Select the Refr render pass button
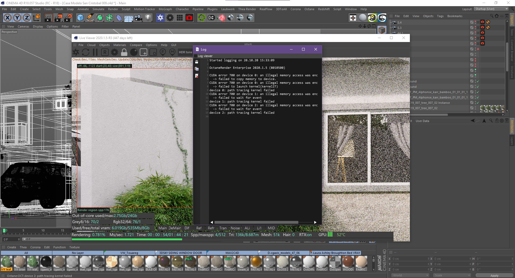515x278 pixels. pos(211,228)
